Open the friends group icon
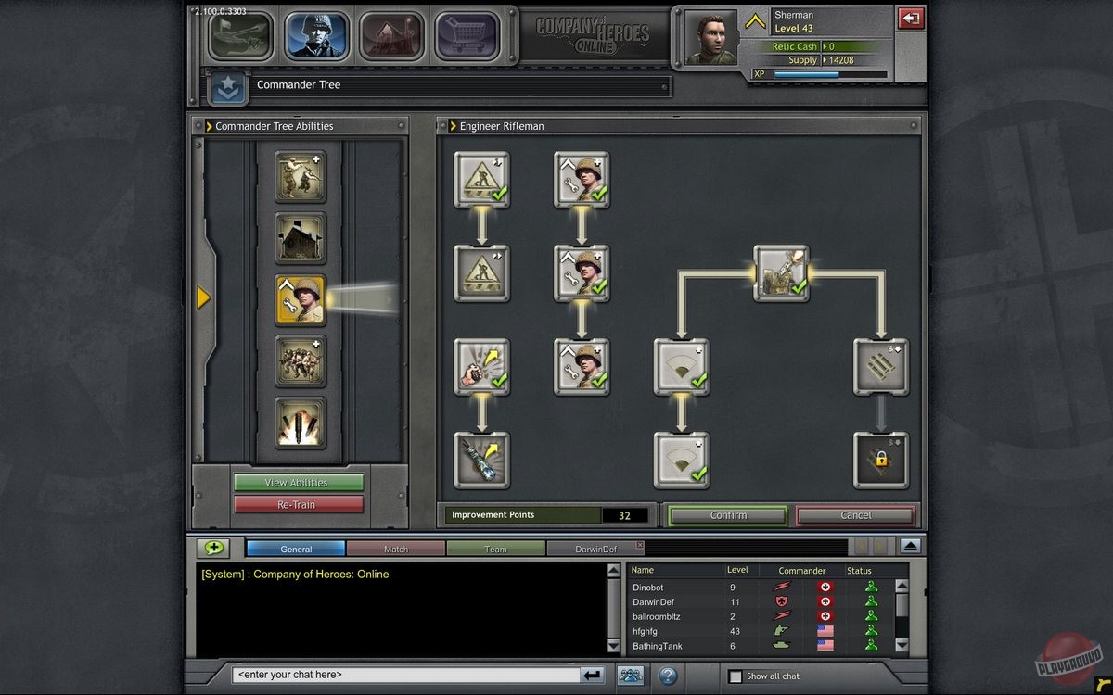 click(631, 675)
